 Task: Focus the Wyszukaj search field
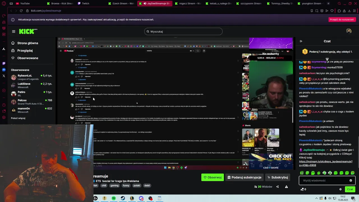pos(183,31)
